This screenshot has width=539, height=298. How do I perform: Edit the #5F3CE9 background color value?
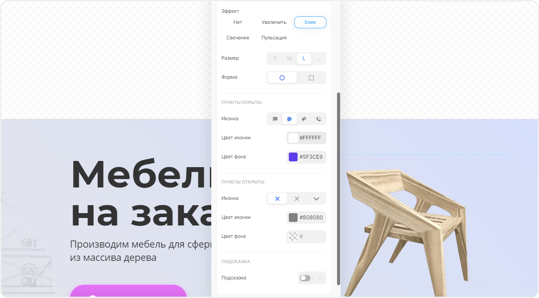coord(311,157)
